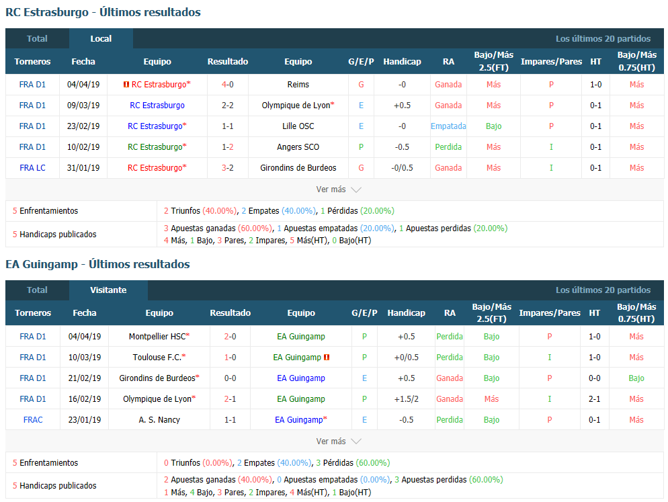This screenshot has height=502, width=668.
Task: Click the EA Guingamp - Últimos resultados heading
Action: 97,264
